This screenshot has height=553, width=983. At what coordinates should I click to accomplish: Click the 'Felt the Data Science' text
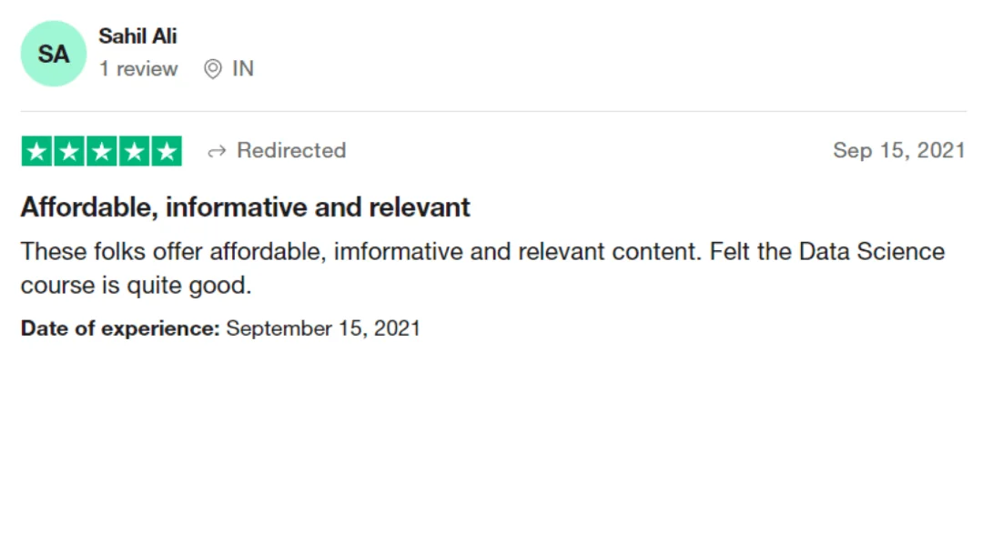tap(826, 252)
